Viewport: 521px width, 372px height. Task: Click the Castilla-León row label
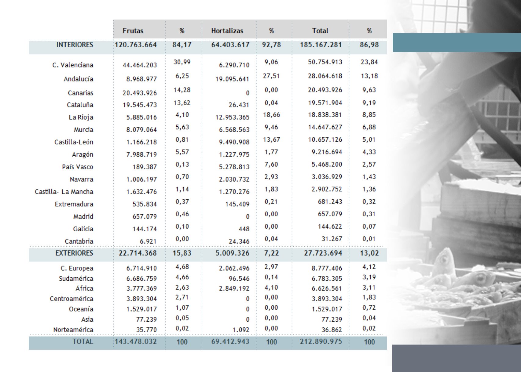(x=74, y=142)
